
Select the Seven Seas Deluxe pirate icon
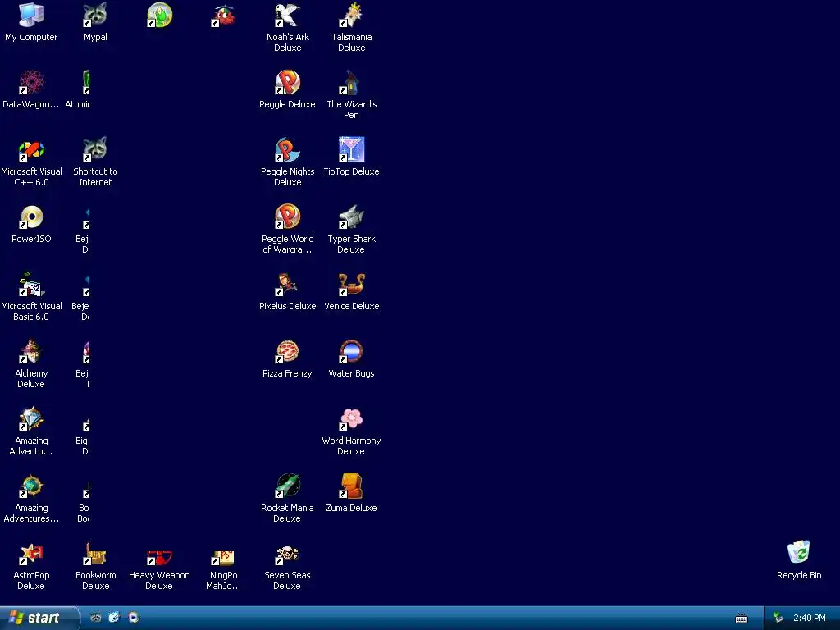[287, 555]
